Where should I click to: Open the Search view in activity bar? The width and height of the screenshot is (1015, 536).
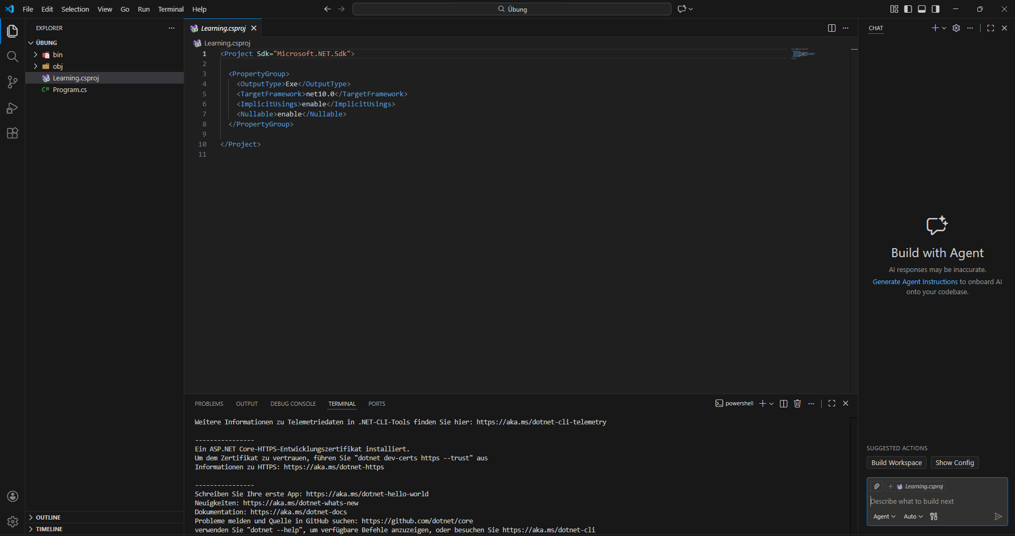pyautogui.click(x=12, y=57)
